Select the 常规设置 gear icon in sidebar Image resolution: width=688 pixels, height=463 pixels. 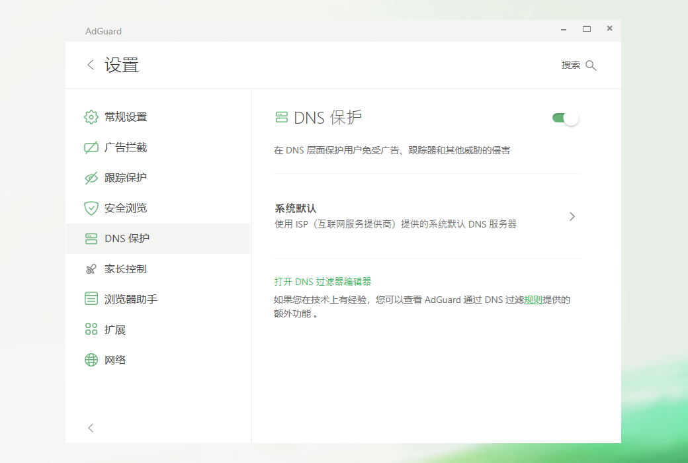pos(91,117)
